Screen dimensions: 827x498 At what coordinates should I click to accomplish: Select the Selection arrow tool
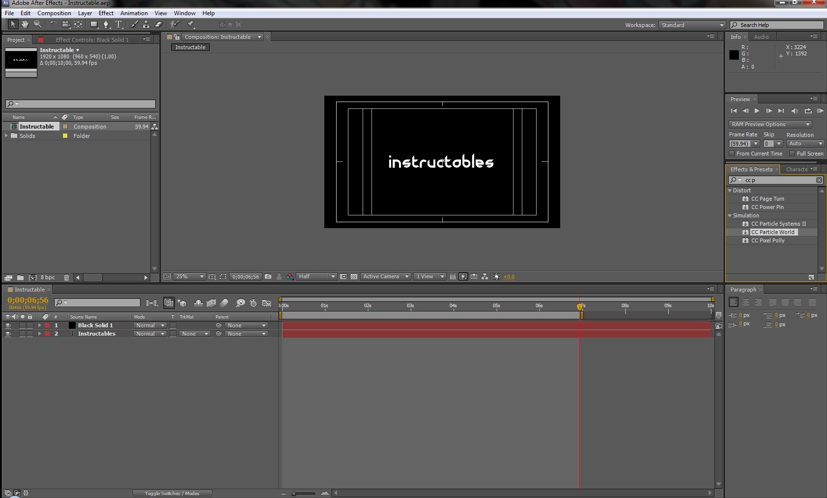coord(13,24)
